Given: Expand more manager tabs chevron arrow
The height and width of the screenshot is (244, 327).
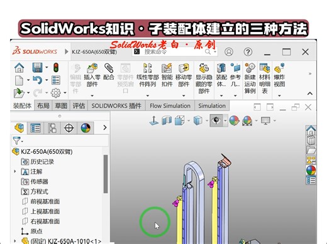Looking at the screenshot, I should tap(105, 127).
